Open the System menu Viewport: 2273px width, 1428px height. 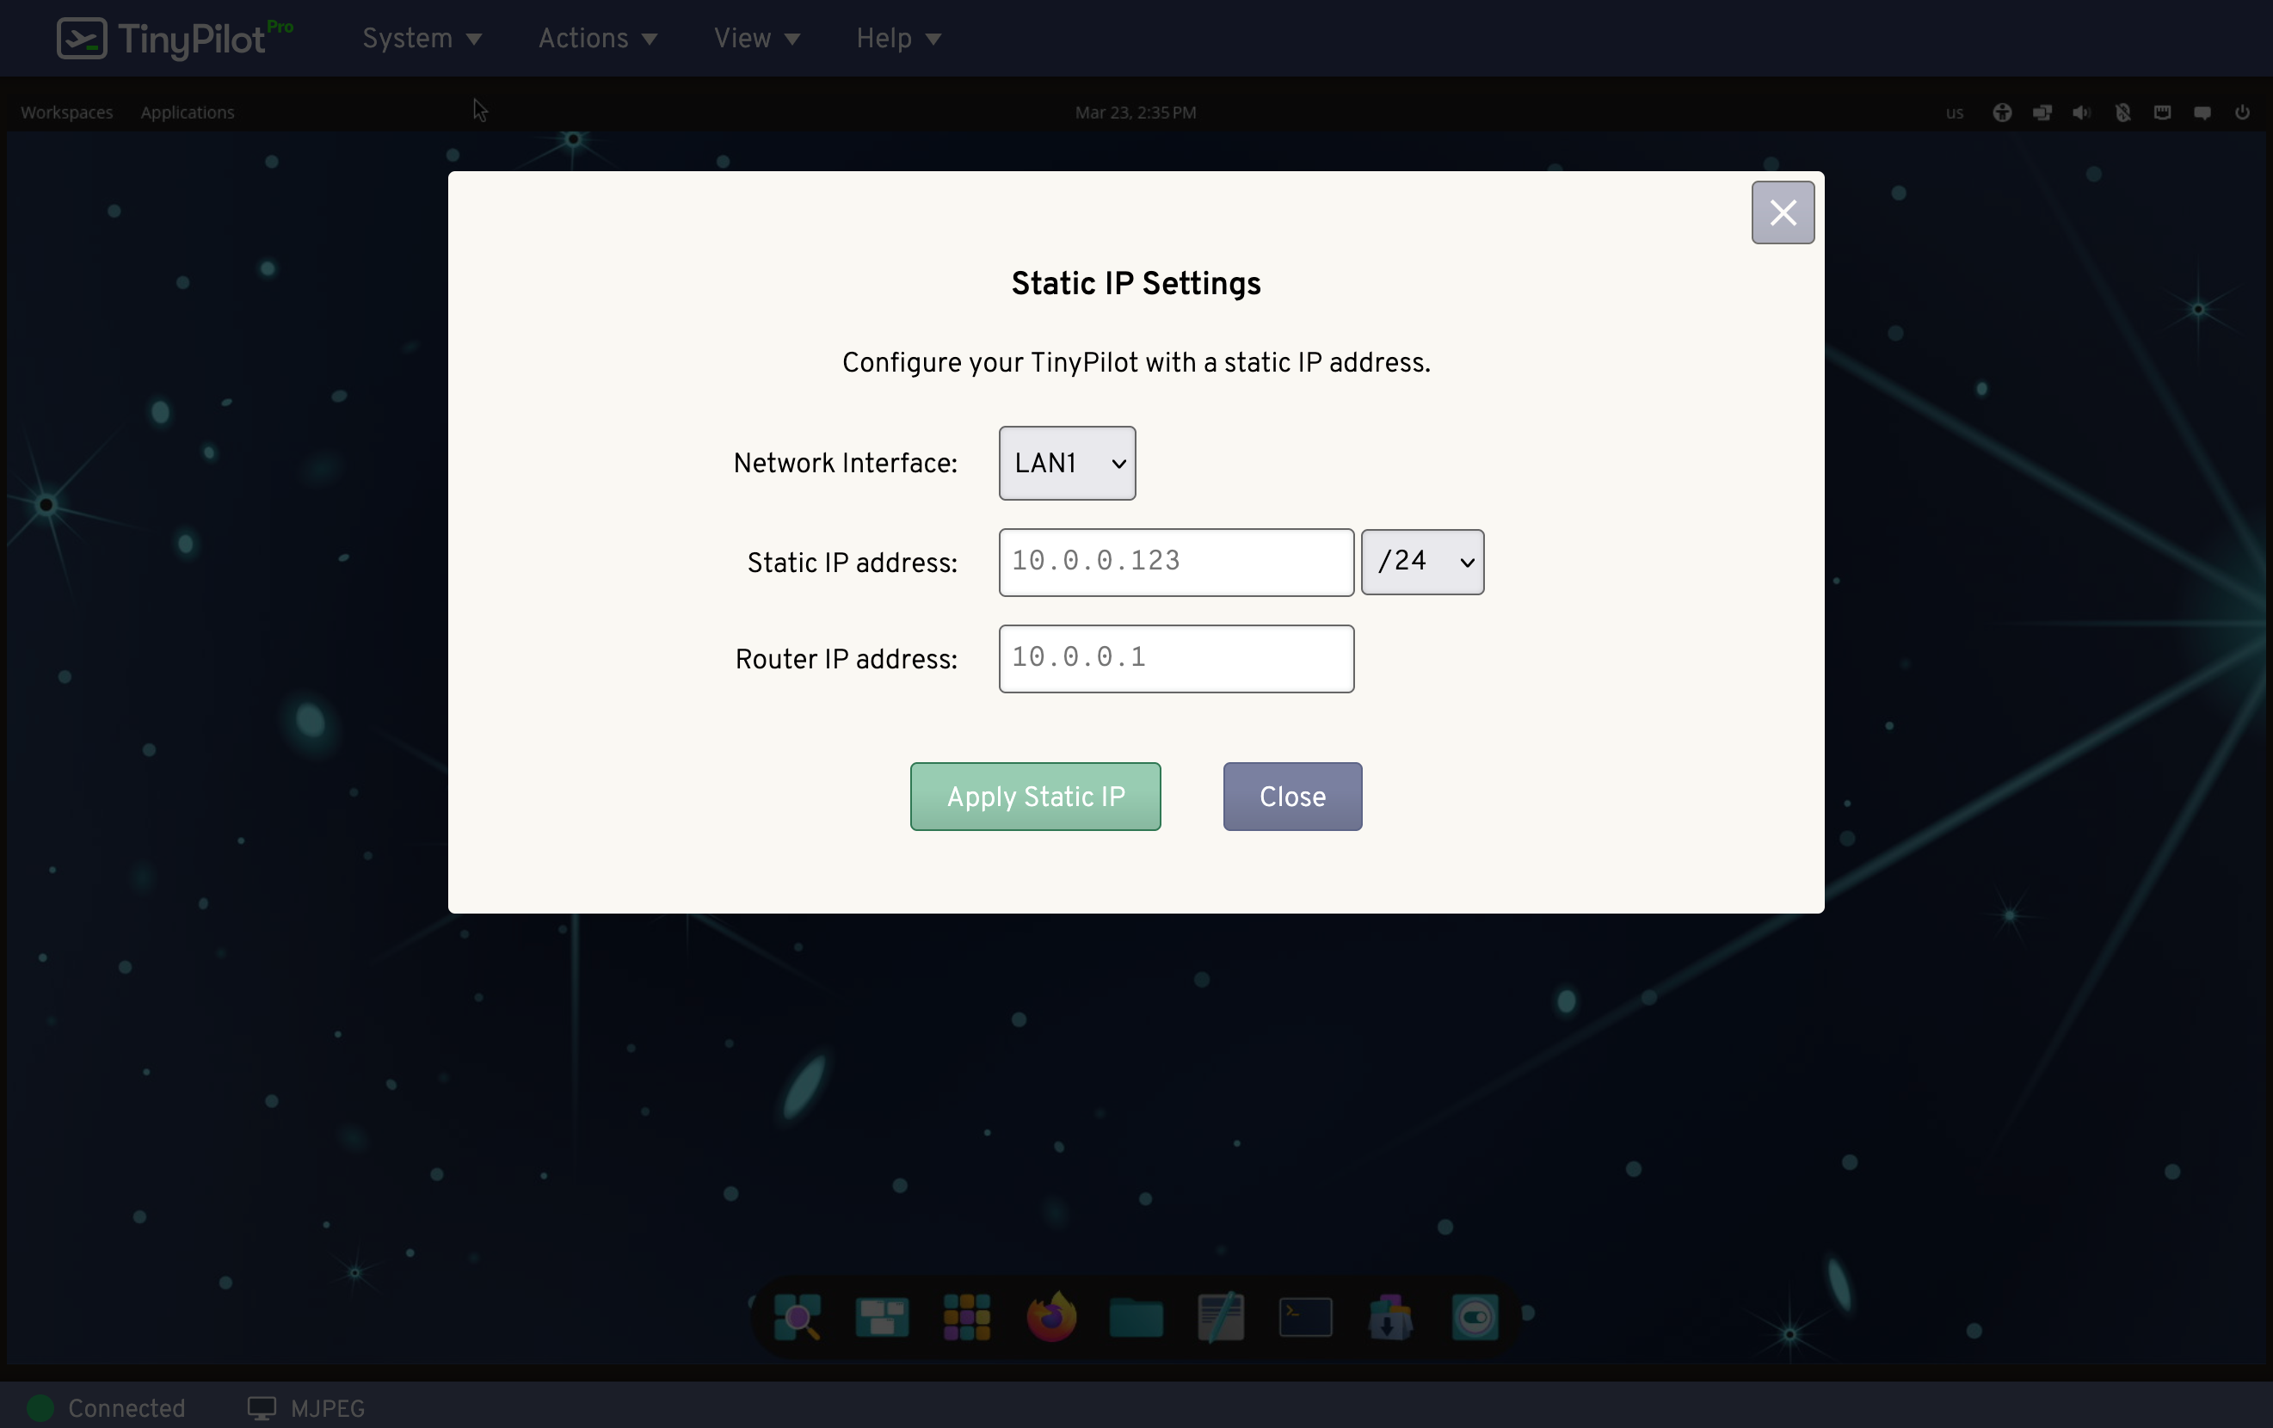(x=422, y=39)
